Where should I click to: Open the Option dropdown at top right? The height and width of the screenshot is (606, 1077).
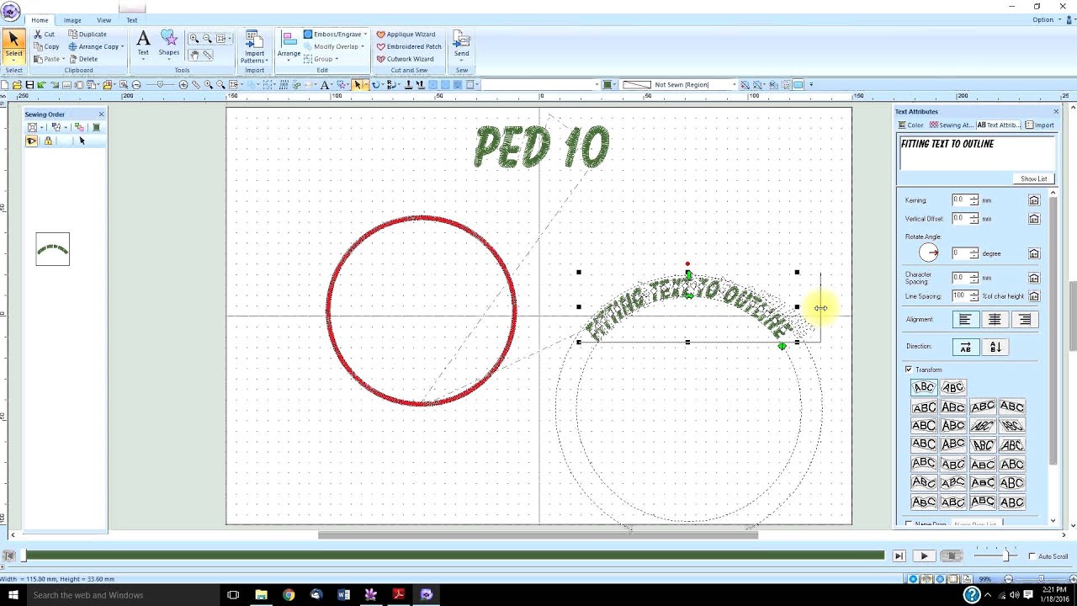1046,19
